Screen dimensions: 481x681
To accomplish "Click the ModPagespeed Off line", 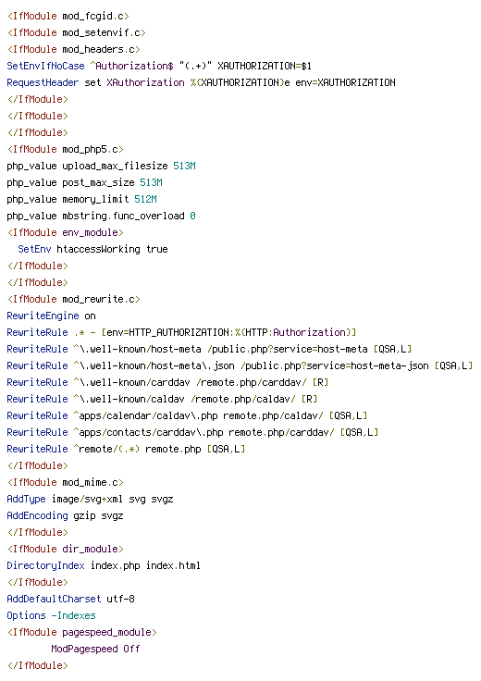I will click(x=95, y=649).
